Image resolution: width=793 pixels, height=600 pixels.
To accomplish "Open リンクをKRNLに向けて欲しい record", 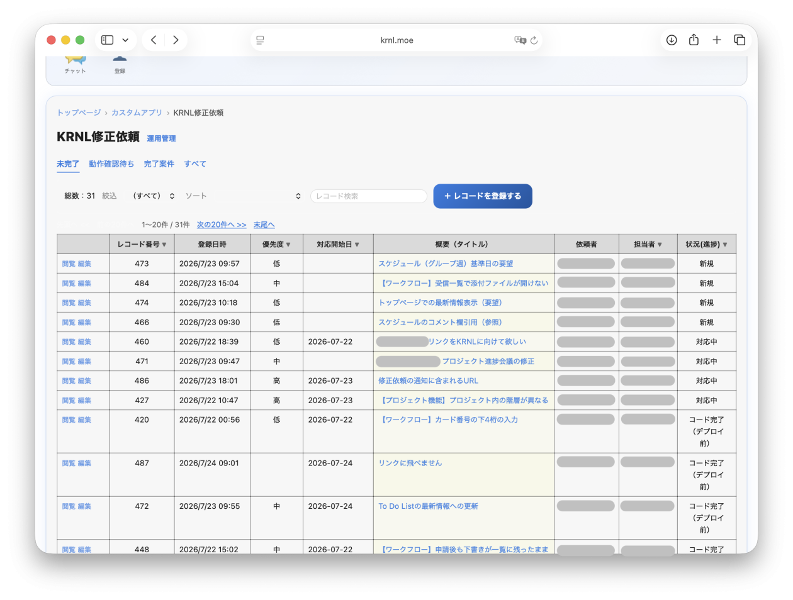I will [477, 342].
